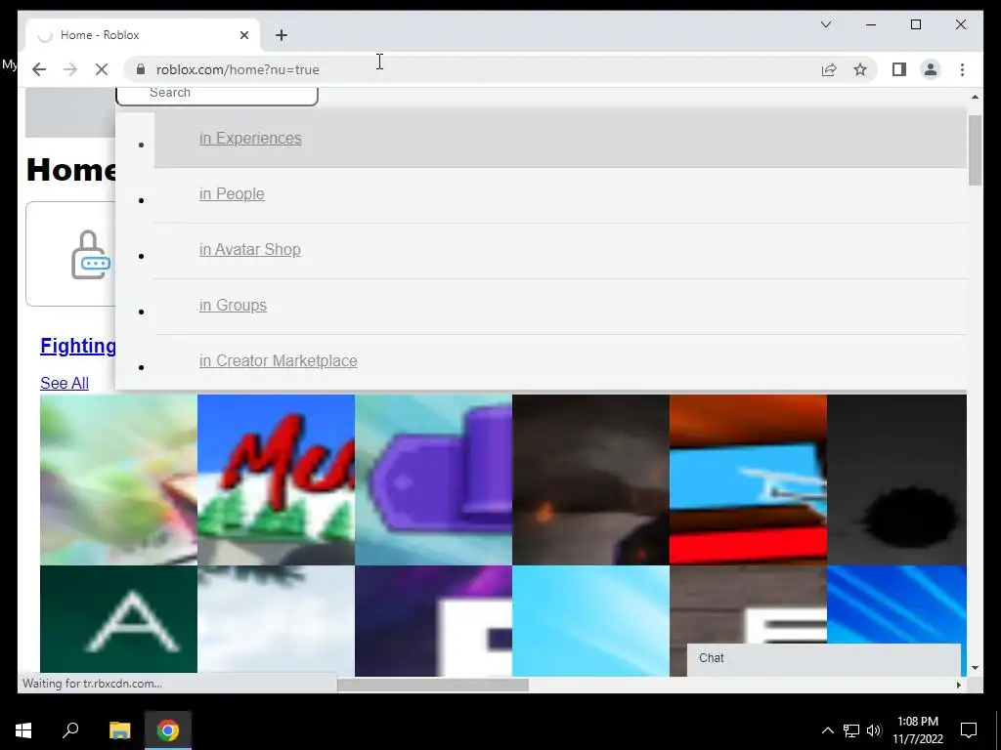Choose search 'in Creator Marketplace'
This screenshot has width=1001, height=750.
tap(279, 360)
